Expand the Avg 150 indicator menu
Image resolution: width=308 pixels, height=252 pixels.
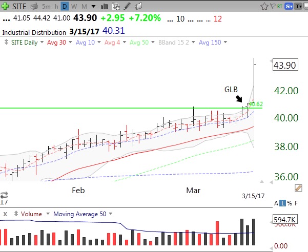[225, 42]
